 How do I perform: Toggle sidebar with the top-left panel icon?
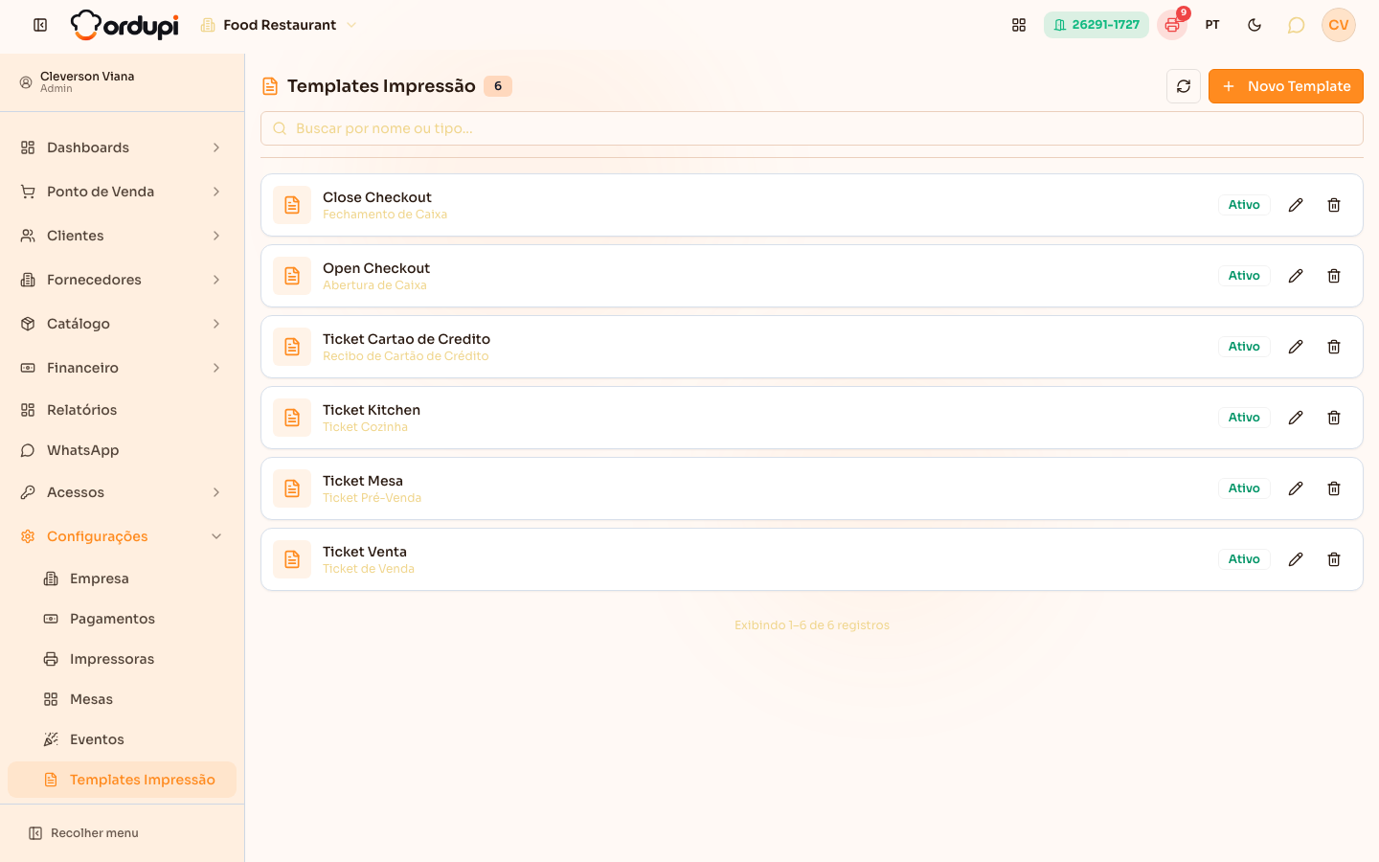click(40, 25)
